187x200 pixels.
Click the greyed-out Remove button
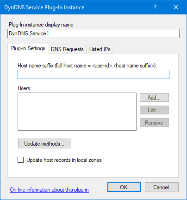click(154, 123)
